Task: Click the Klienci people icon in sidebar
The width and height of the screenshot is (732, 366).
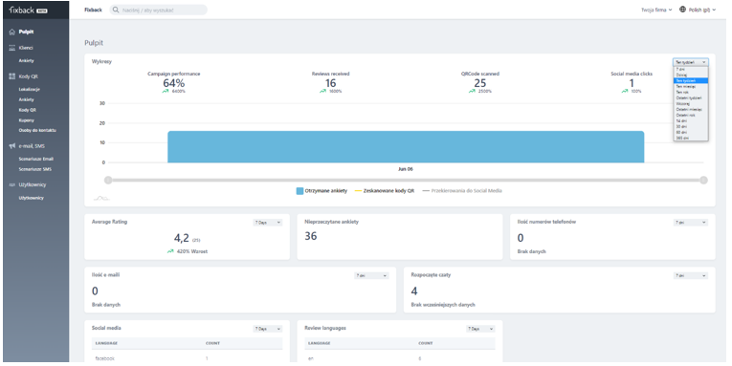Action: [x=12, y=48]
